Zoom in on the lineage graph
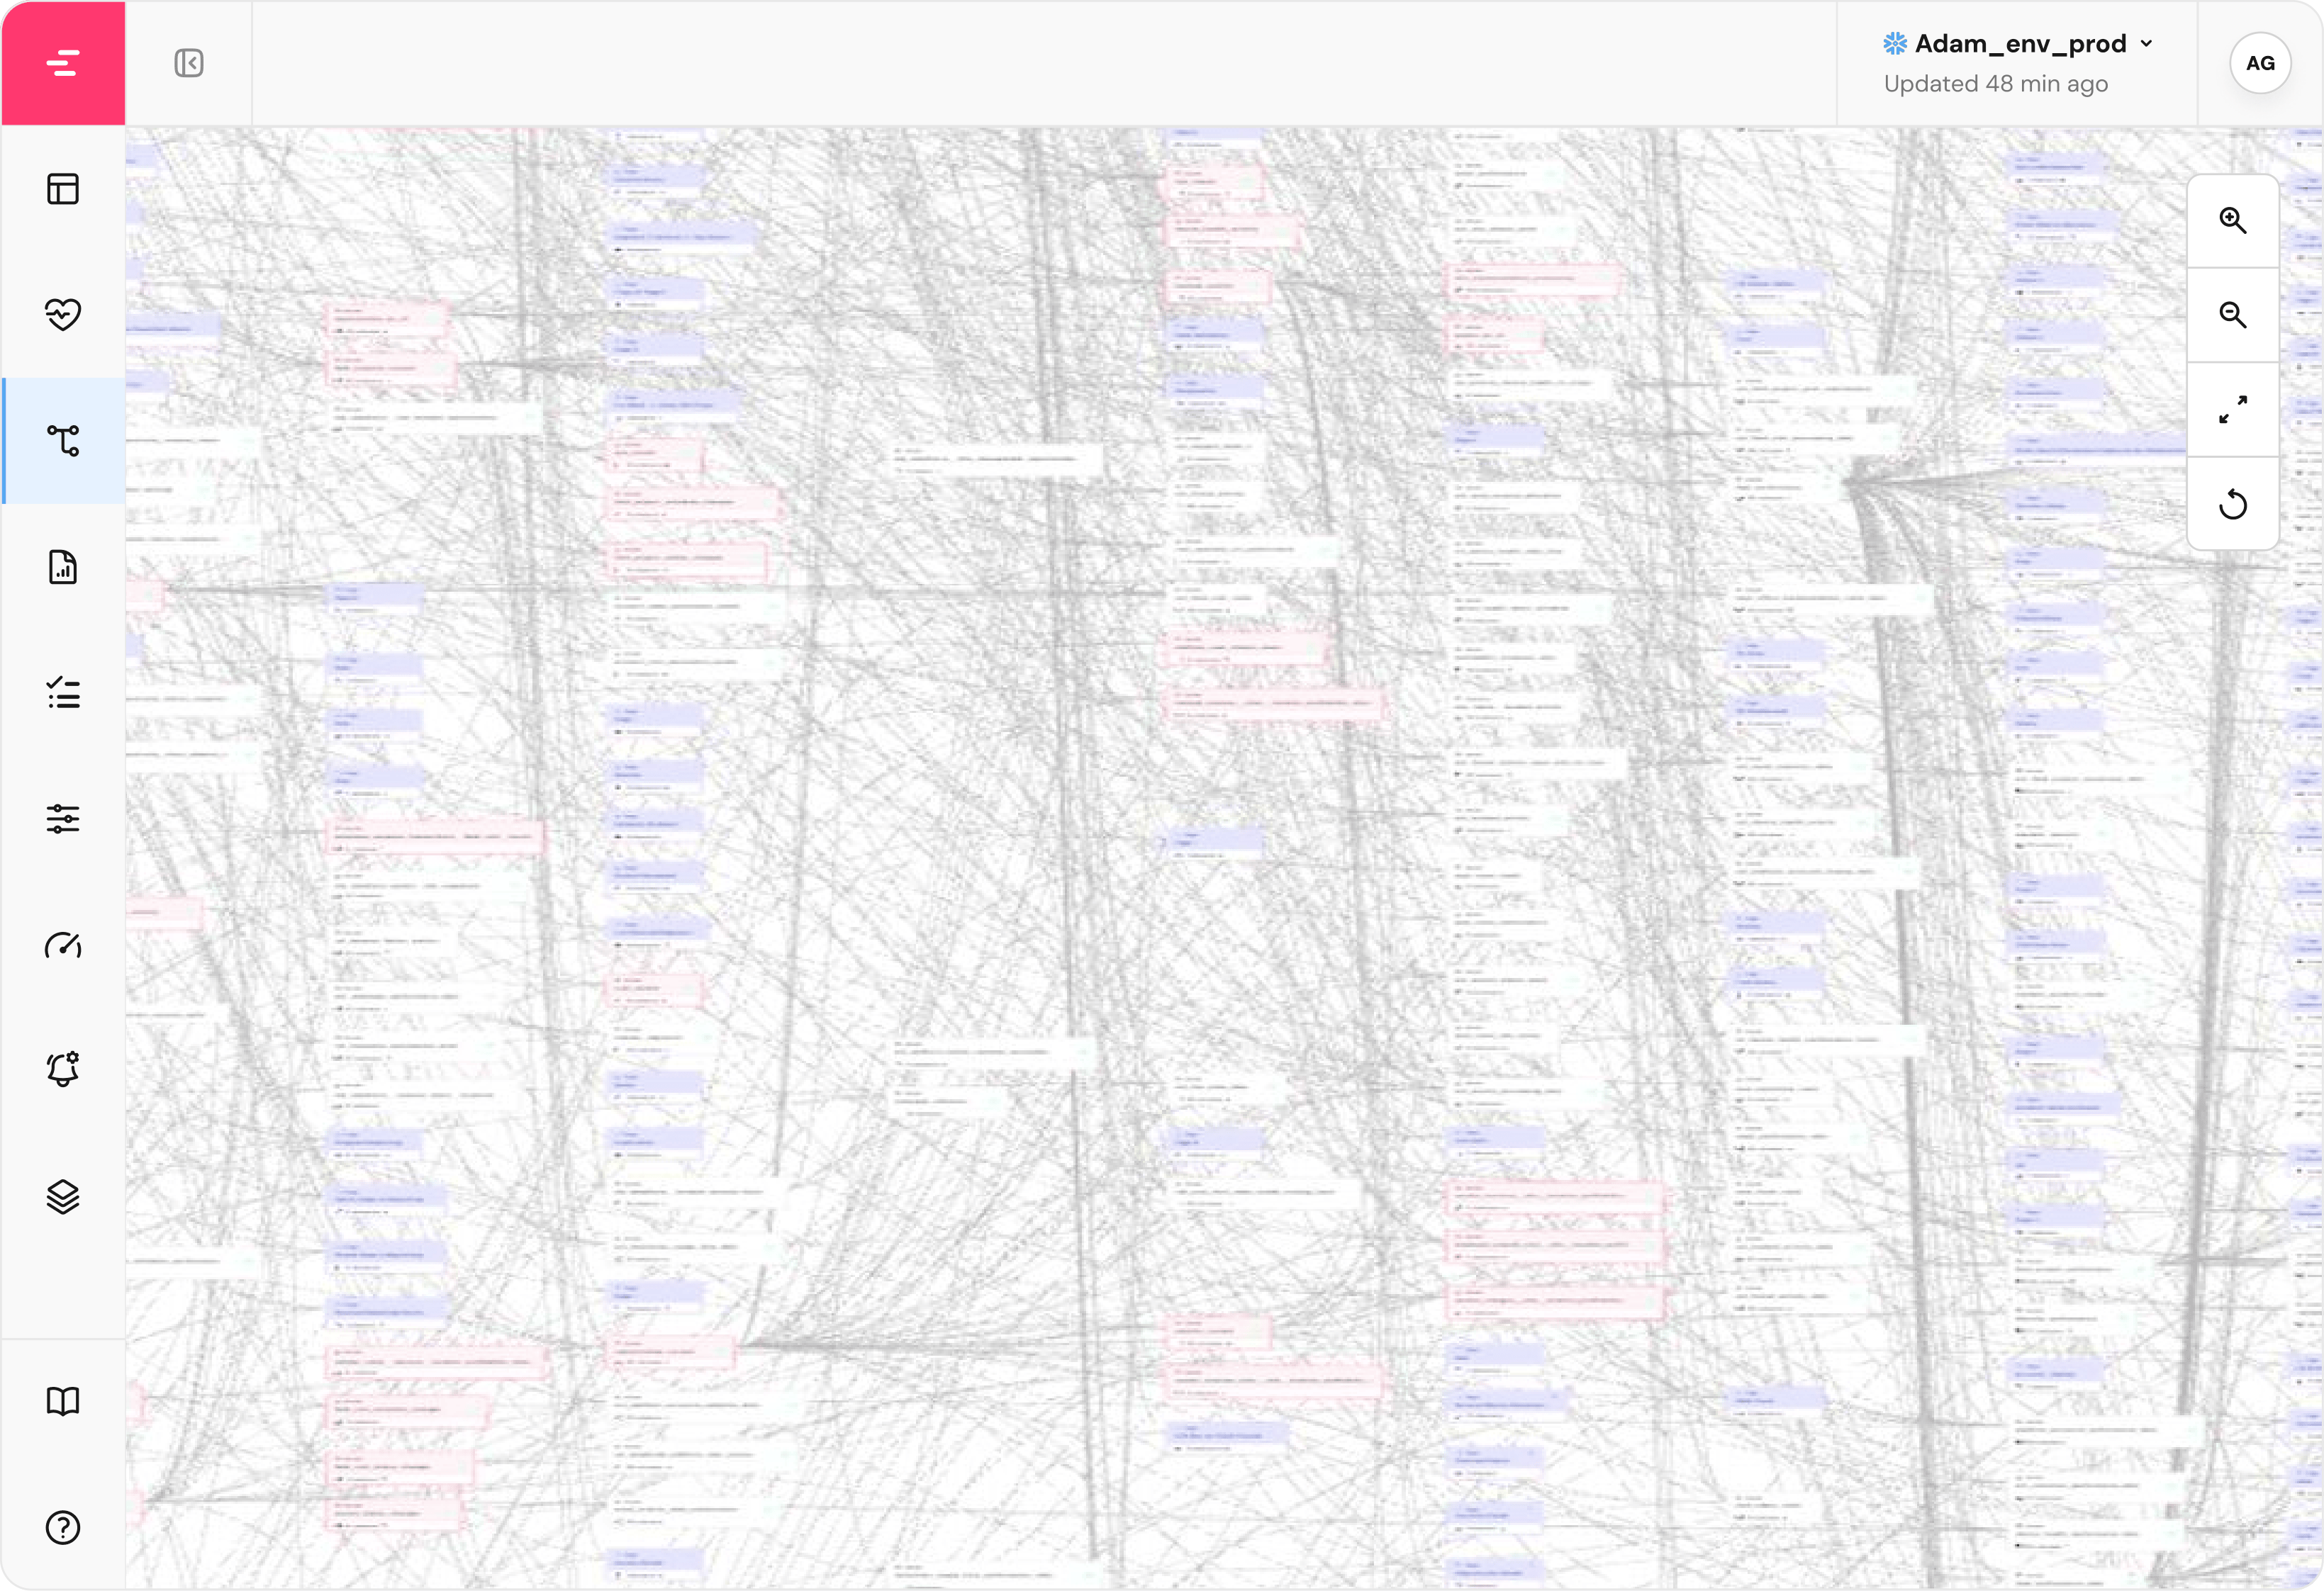Screen dimensions: 2324x1591 click(x=2232, y=221)
